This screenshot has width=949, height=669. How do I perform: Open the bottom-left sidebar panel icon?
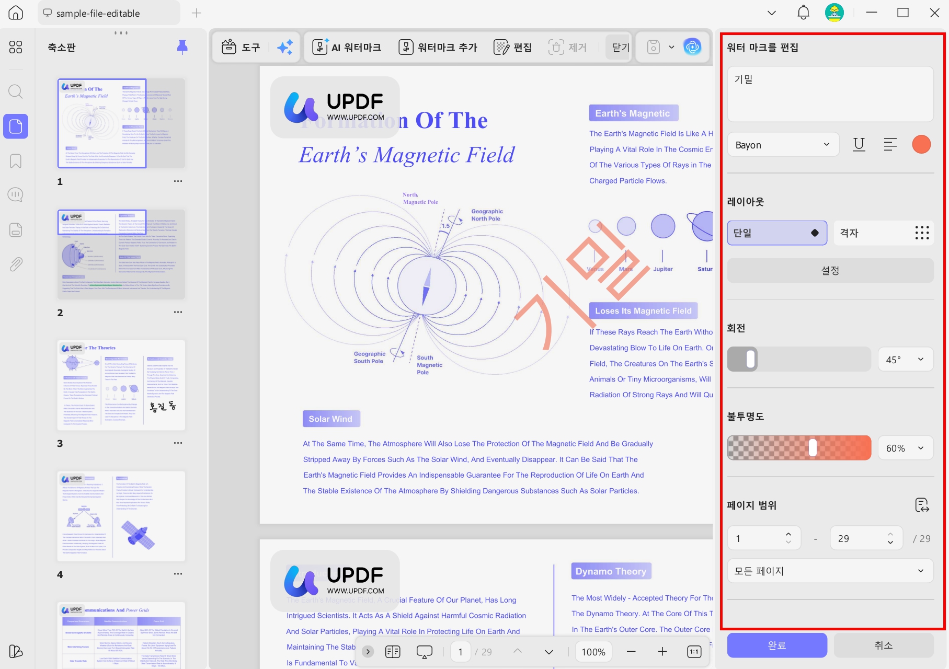pyautogui.click(x=16, y=651)
